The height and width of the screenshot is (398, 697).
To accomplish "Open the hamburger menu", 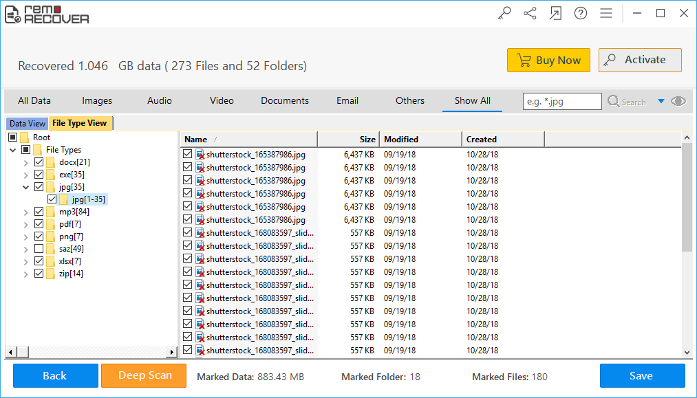I will (x=606, y=13).
